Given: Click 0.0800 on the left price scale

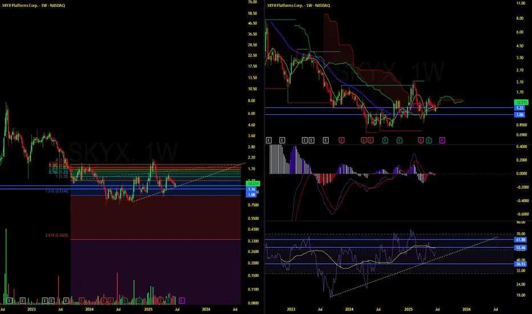Looking at the screenshot, I should click(253, 303).
